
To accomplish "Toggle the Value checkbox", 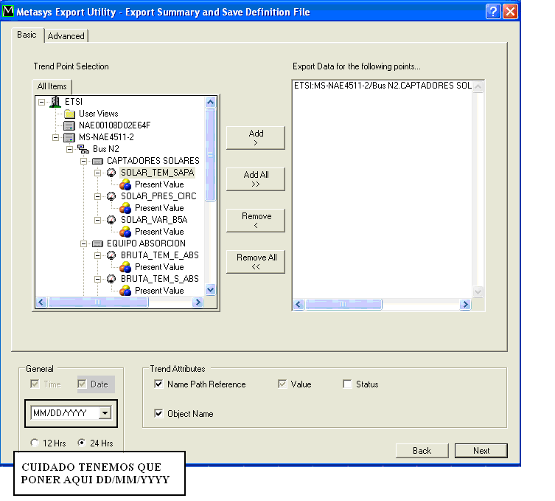I will [x=282, y=384].
